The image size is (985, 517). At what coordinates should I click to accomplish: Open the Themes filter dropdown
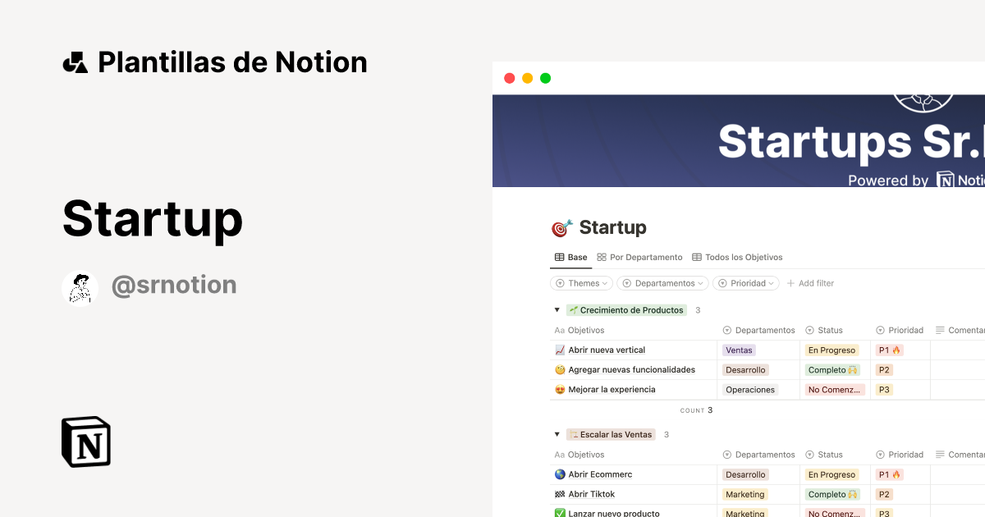[x=581, y=283]
